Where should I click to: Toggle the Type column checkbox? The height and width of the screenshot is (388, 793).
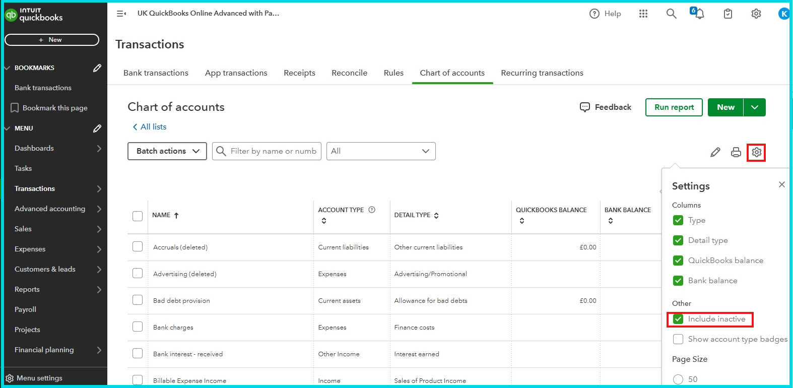[x=678, y=220]
